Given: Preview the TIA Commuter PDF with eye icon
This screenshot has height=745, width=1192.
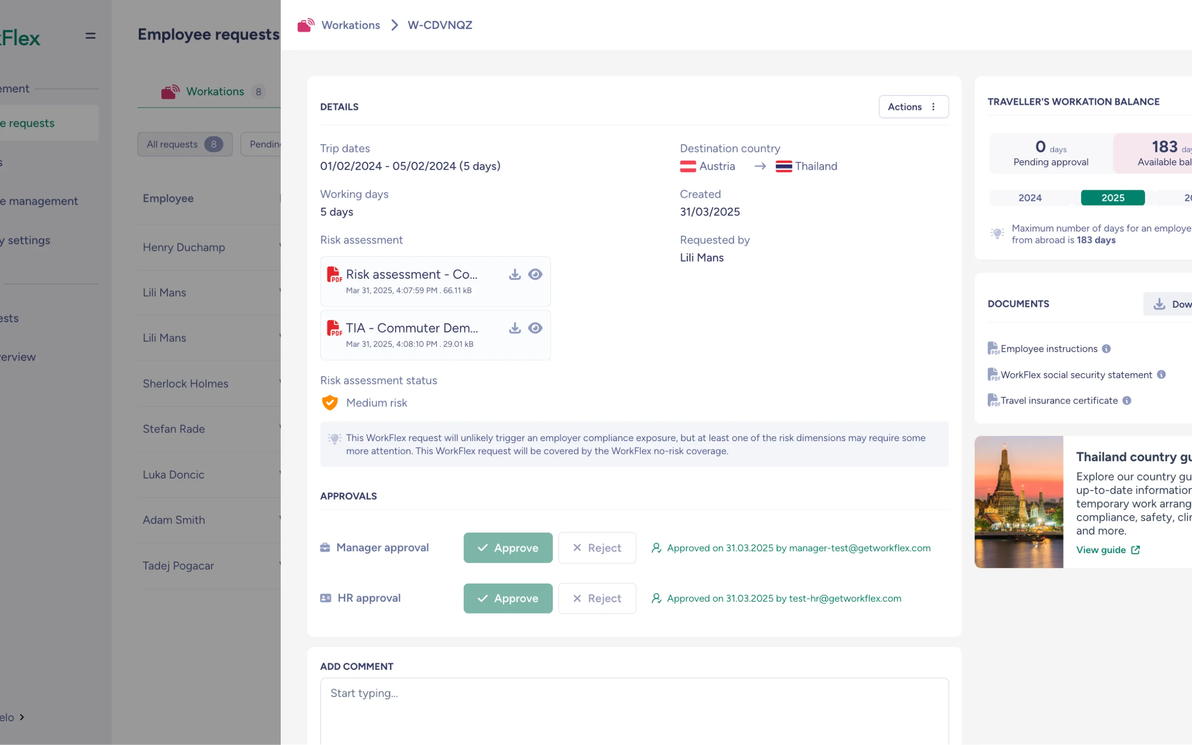Looking at the screenshot, I should click(x=535, y=328).
